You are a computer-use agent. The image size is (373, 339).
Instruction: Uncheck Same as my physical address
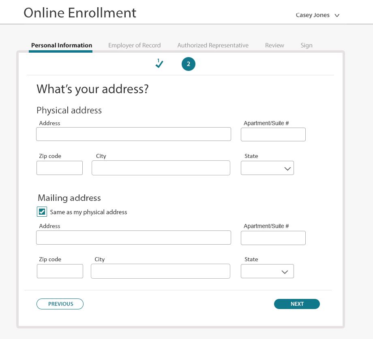(x=42, y=212)
